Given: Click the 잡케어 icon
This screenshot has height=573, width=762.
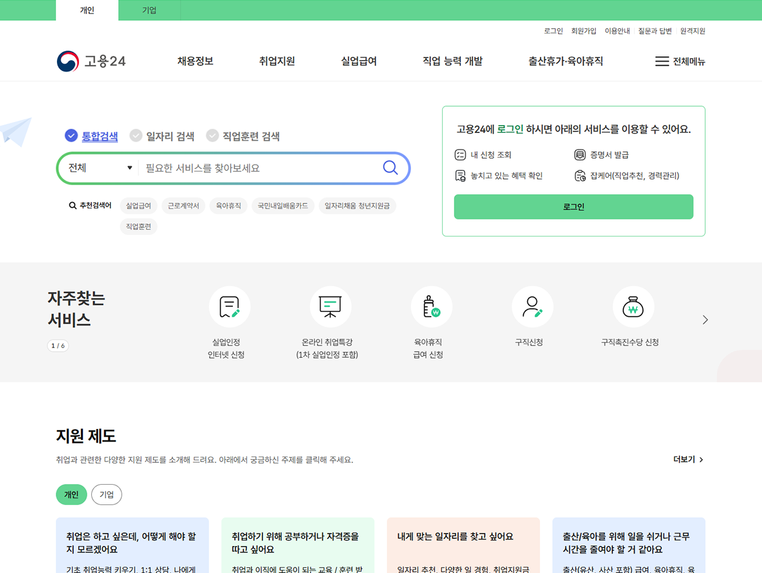Looking at the screenshot, I should 580,176.
